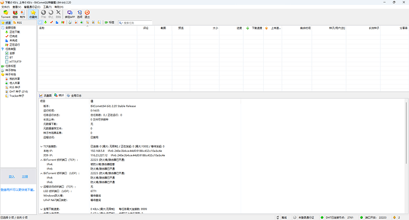
Task: Select Torrent Archive (种子存档) in the sidebar
Action: 11,71
